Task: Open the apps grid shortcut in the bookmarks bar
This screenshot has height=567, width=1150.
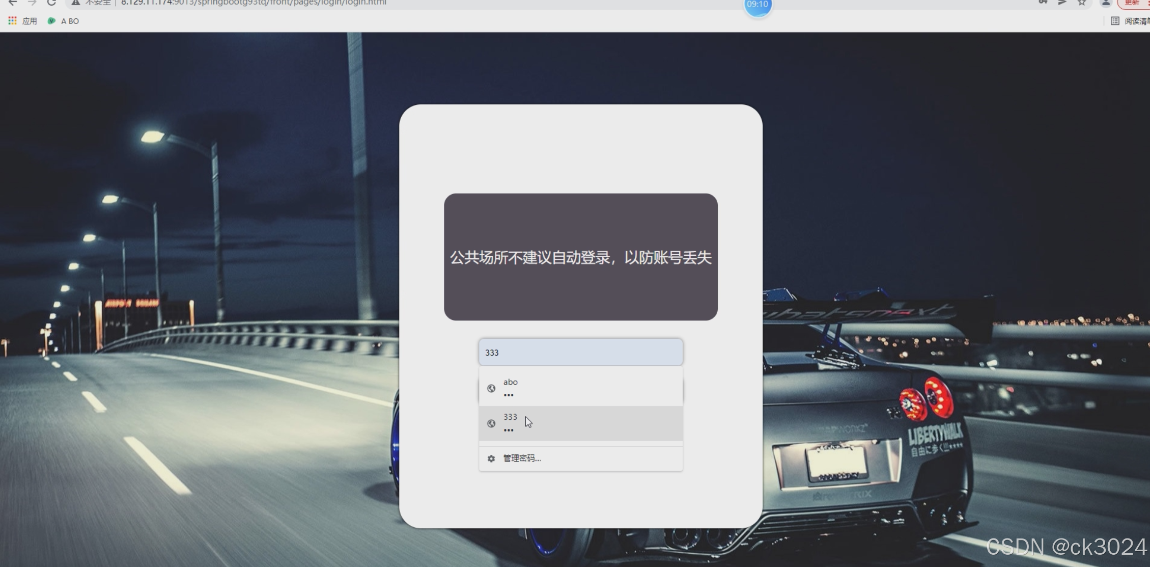Action: [x=13, y=21]
